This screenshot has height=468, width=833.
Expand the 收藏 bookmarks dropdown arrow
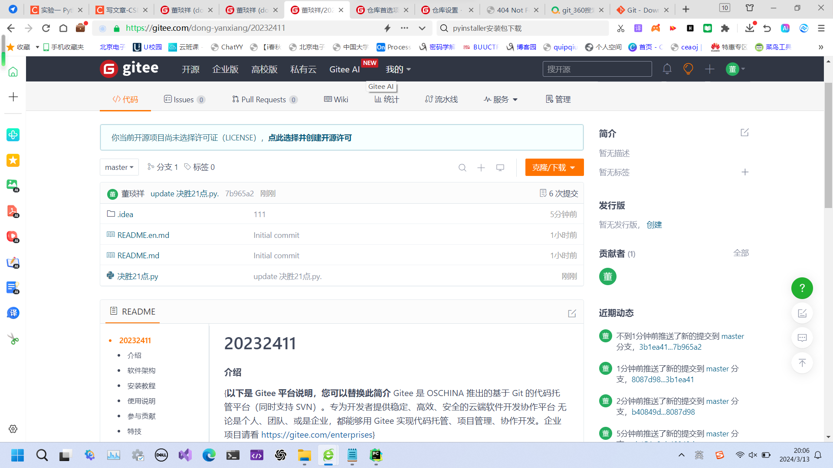37,47
